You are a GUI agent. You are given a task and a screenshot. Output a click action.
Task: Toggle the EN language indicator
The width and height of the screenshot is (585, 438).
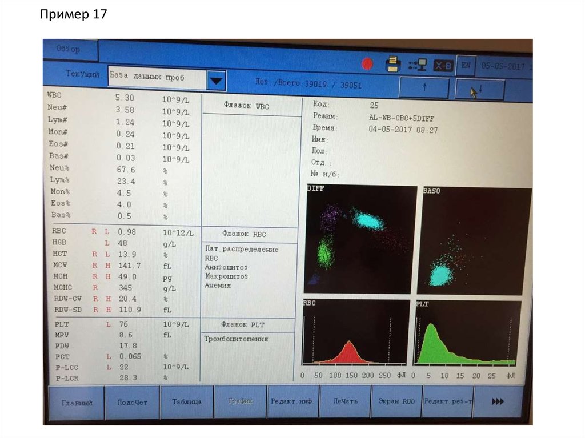point(466,66)
